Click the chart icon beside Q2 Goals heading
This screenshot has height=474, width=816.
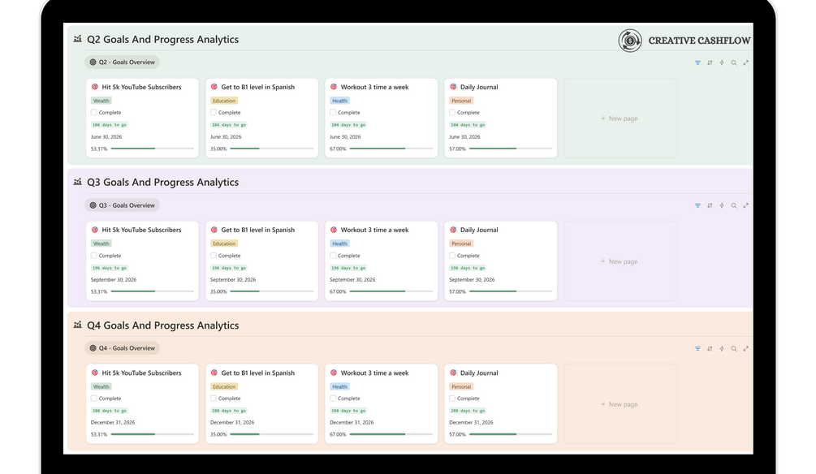pos(78,39)
